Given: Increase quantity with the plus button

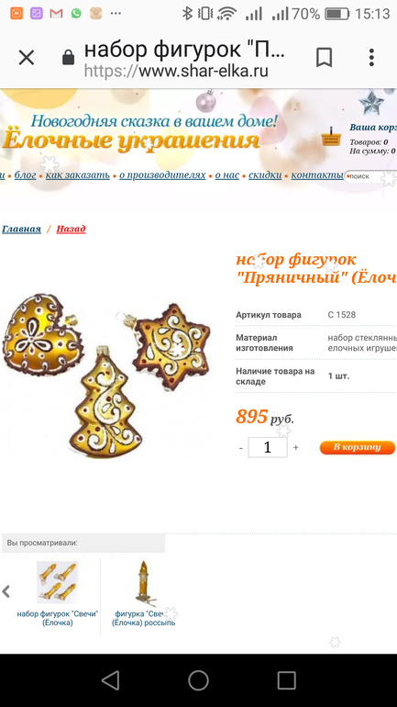Looking at the screenshot, I should click(296, 448).
